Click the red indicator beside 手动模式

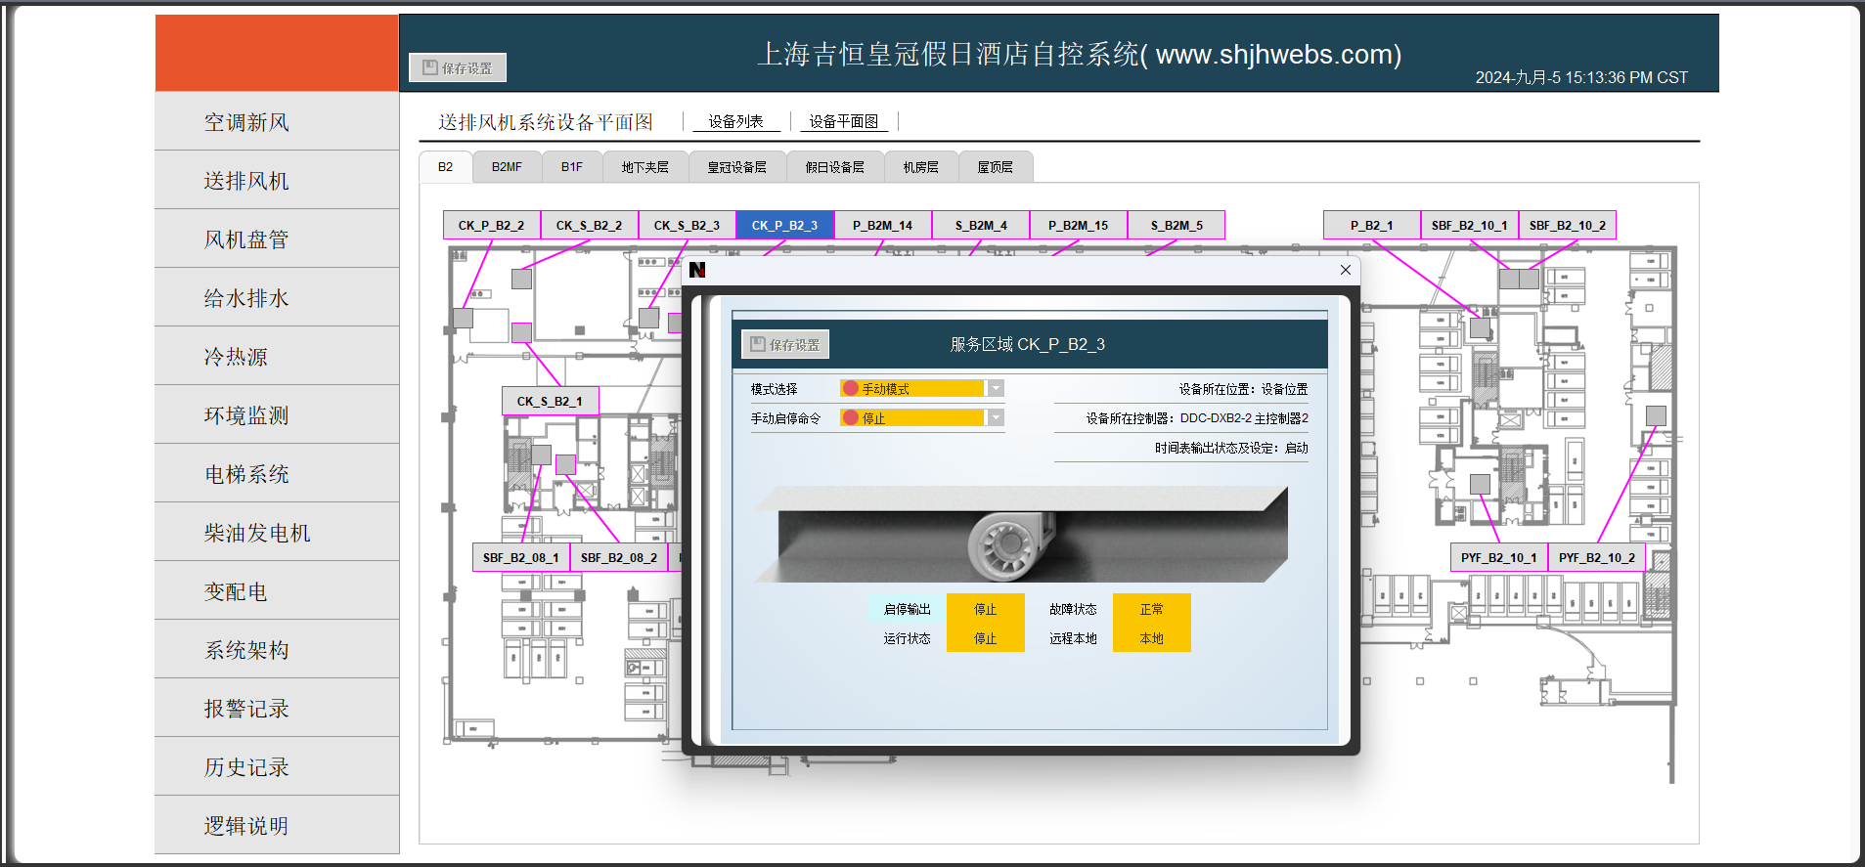851,388
